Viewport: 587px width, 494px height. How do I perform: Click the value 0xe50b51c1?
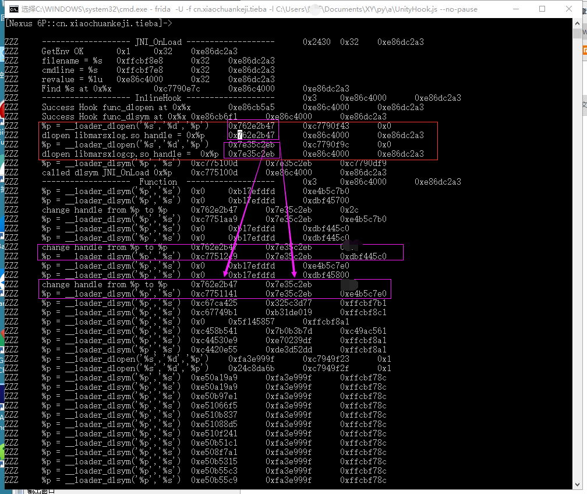(214, 443)
